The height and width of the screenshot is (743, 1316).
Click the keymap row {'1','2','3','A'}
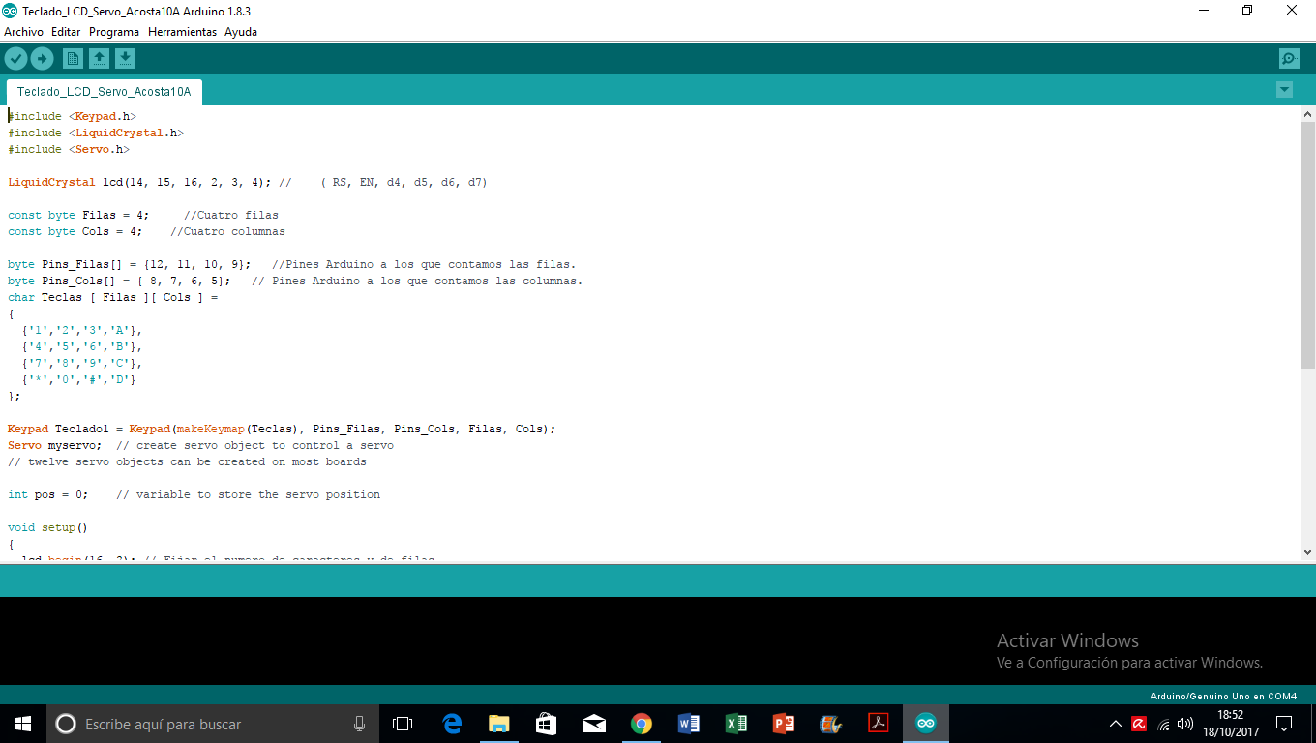pyautogui.click(x=82, y=330)
